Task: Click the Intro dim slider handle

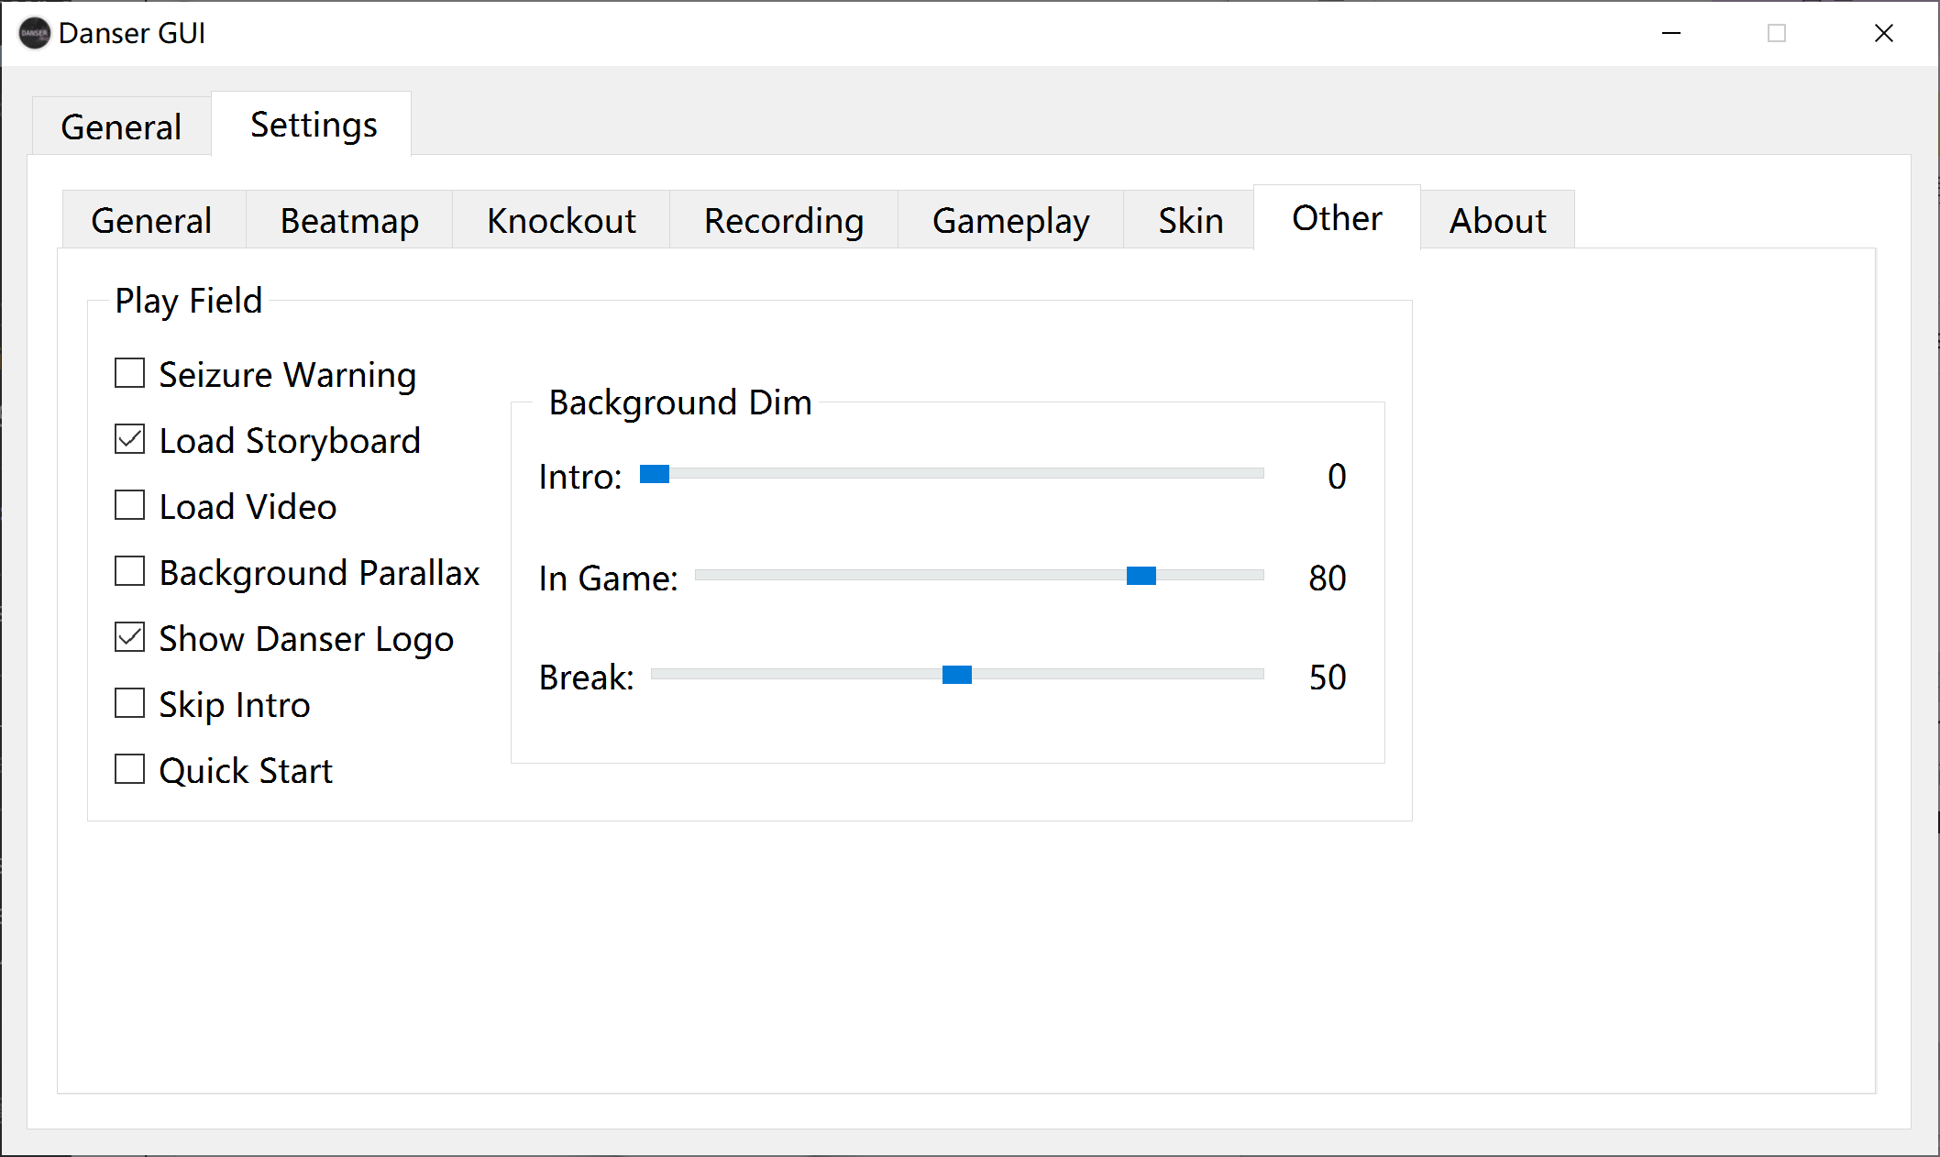Action: [x=655, y=474]
